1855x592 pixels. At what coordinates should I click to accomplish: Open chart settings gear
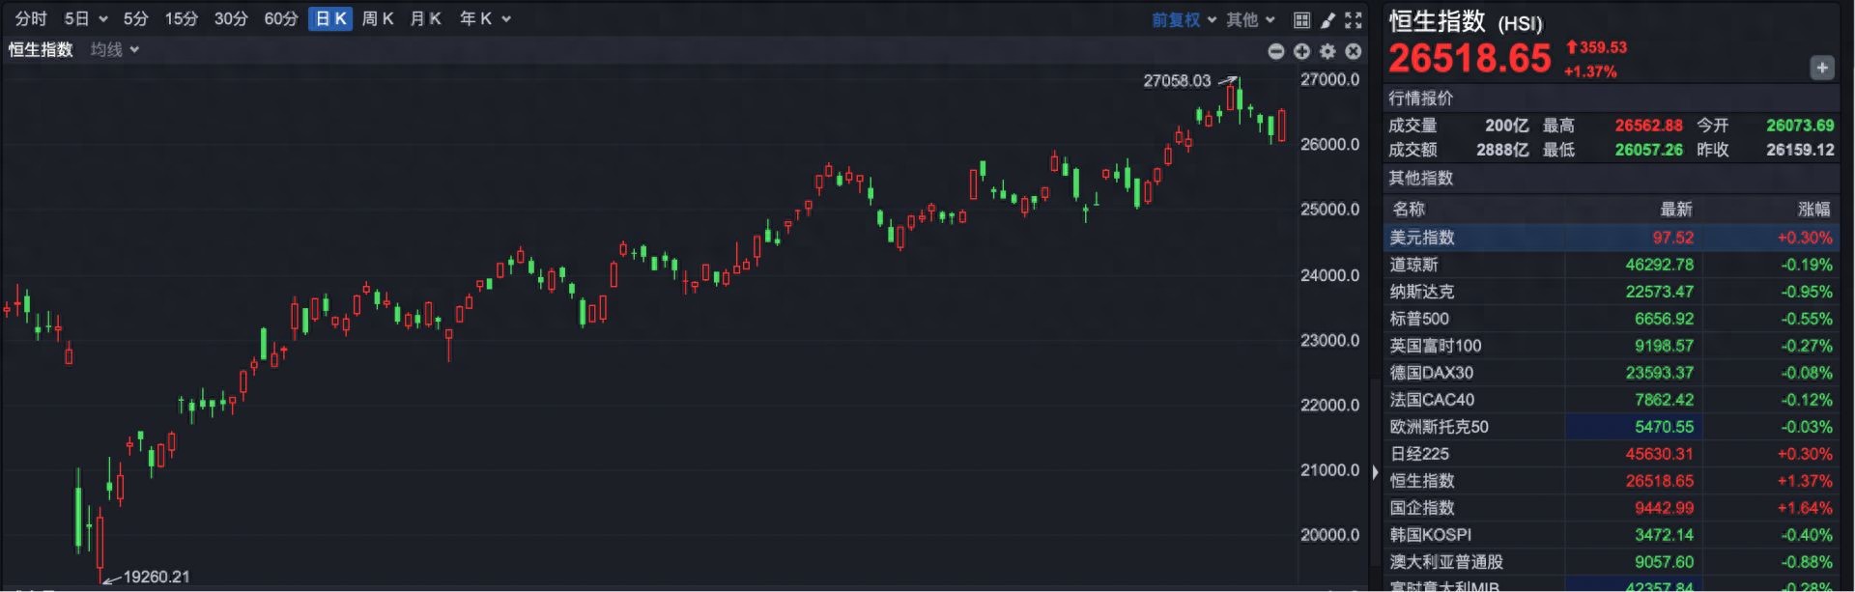(x=1327, y=51)
